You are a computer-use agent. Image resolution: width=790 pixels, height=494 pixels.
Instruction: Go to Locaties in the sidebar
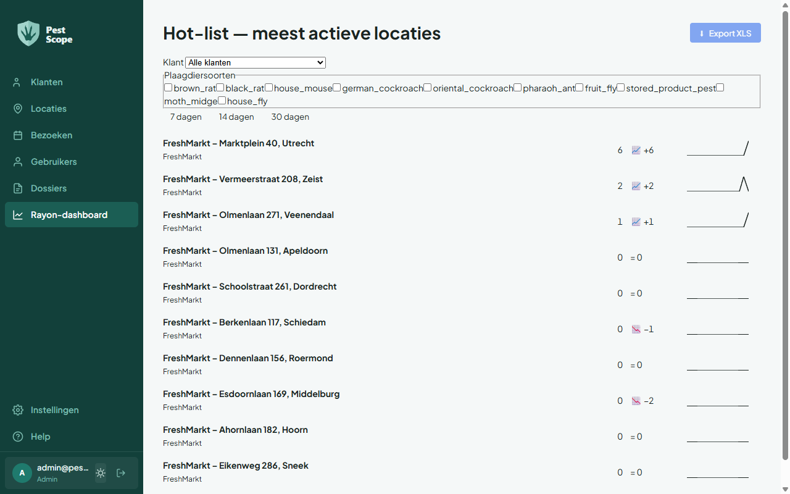[x=72, y=109]
